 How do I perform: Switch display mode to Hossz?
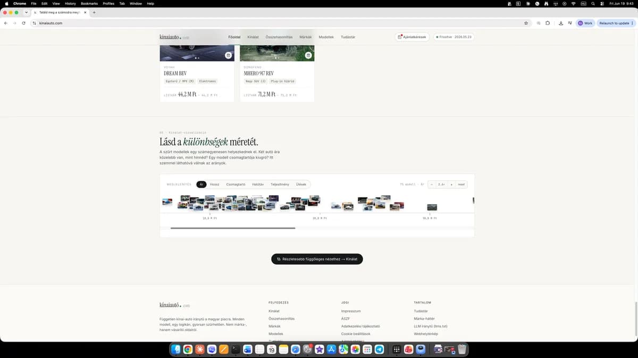coord(214,185)
